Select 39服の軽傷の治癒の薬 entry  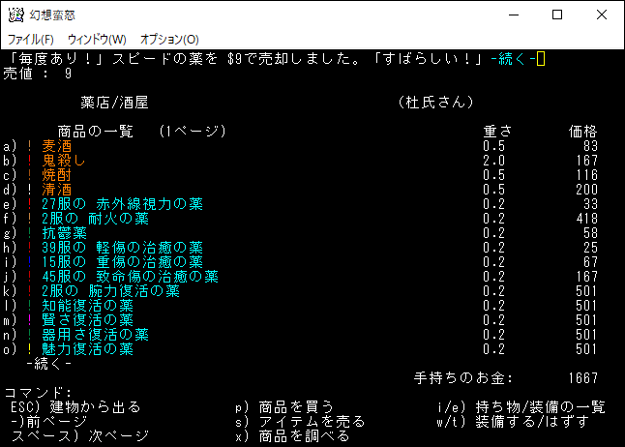(x=122, y=247)
